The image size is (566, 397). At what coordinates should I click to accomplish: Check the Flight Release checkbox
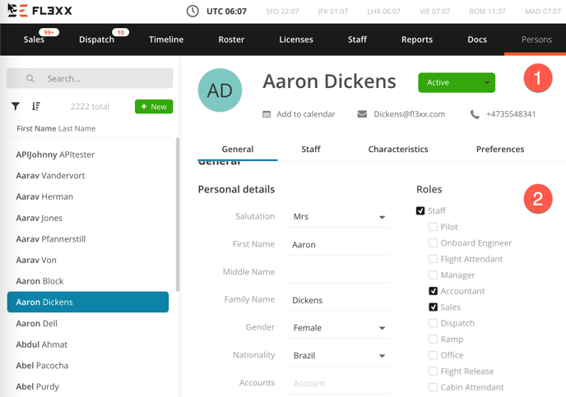coord(433,371)
